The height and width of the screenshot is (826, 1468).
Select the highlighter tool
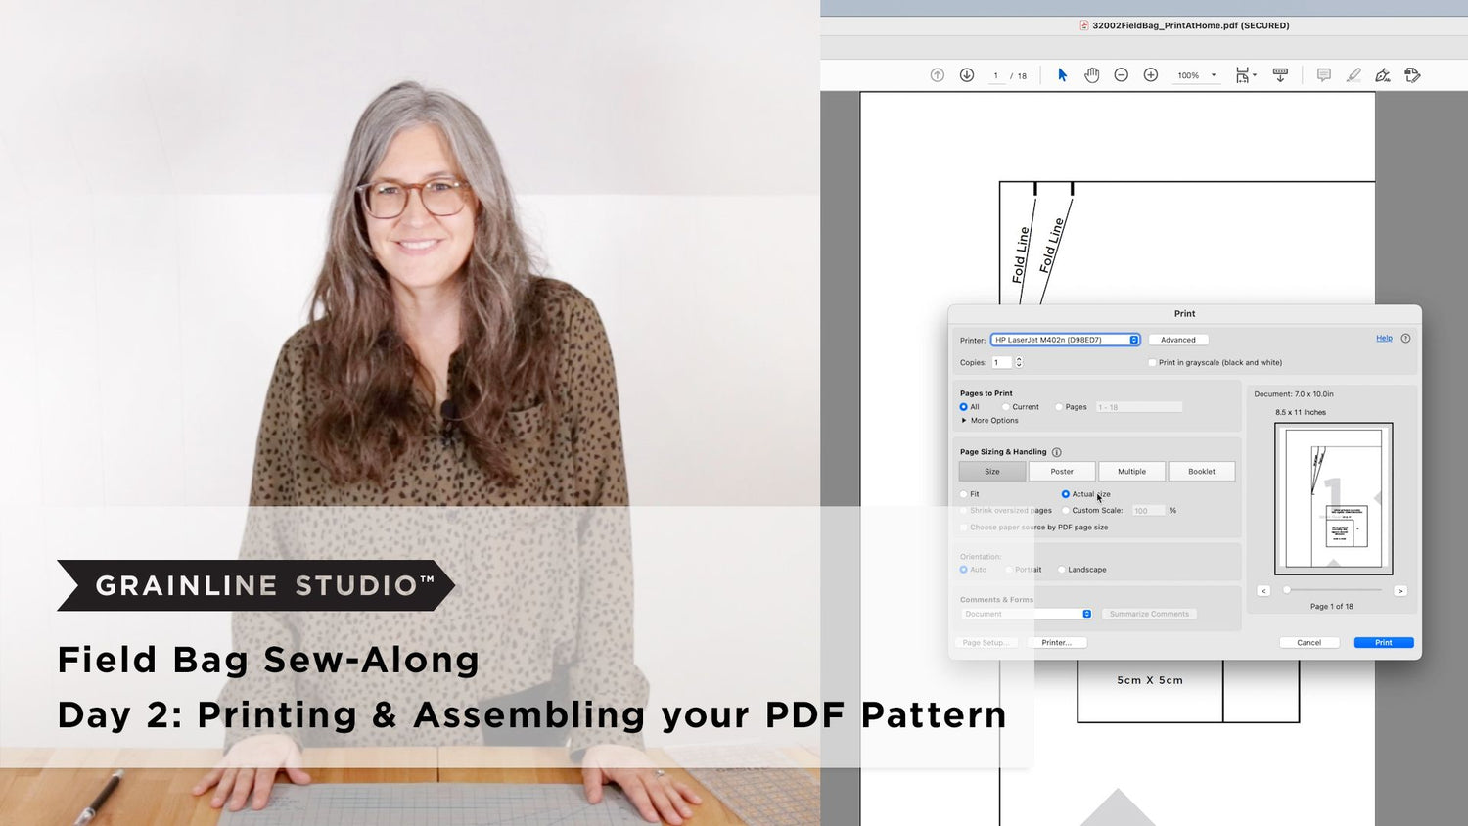pos(1353,75)
